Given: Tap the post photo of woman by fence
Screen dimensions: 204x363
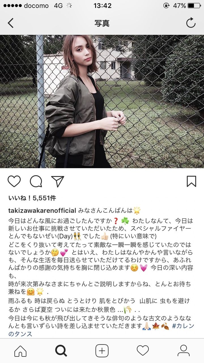Looking at the screenshot, I should pos(102,102).
